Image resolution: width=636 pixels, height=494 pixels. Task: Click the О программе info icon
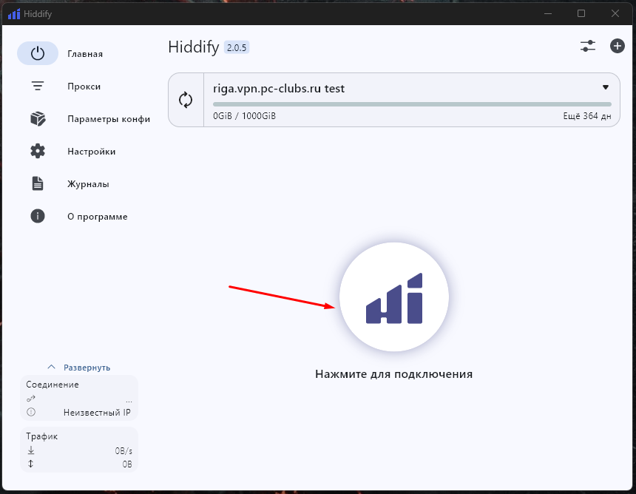pos(38,217)
